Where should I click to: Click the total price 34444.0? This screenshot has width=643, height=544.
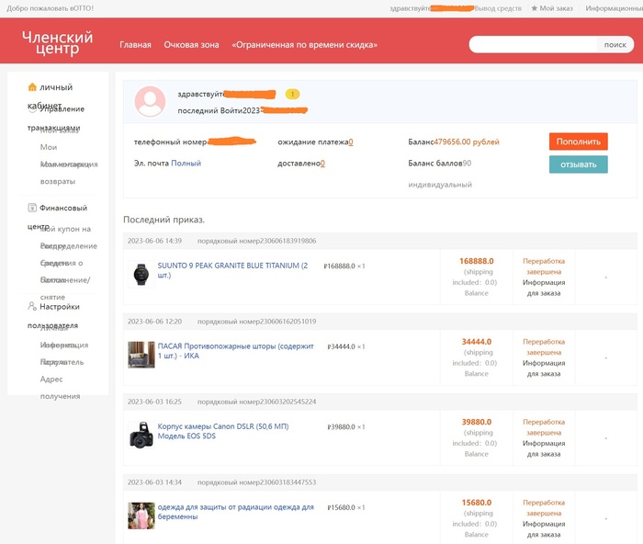tap(477, 341)
